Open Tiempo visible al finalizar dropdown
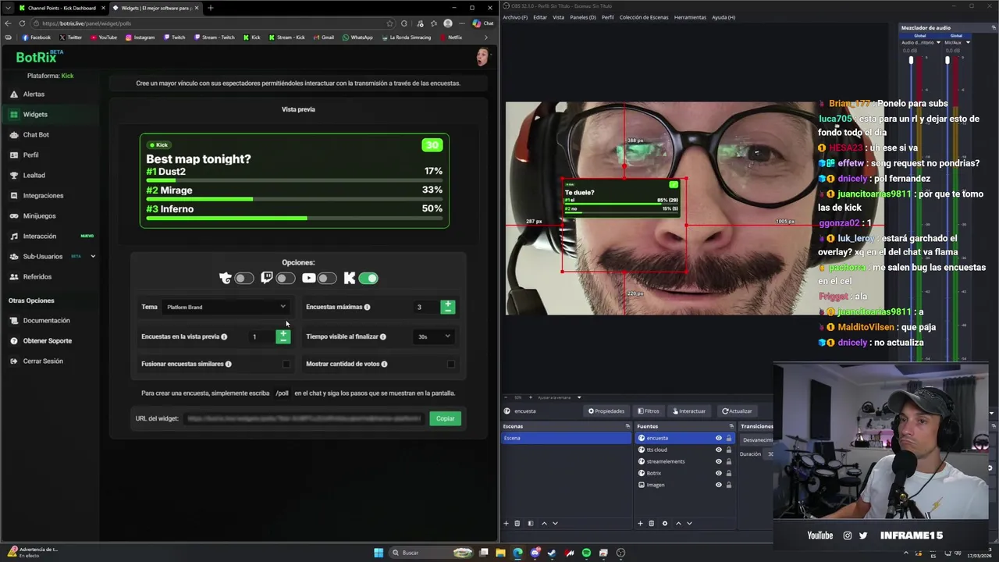This screenshot has height=562, width=999. tap(434, 336)
